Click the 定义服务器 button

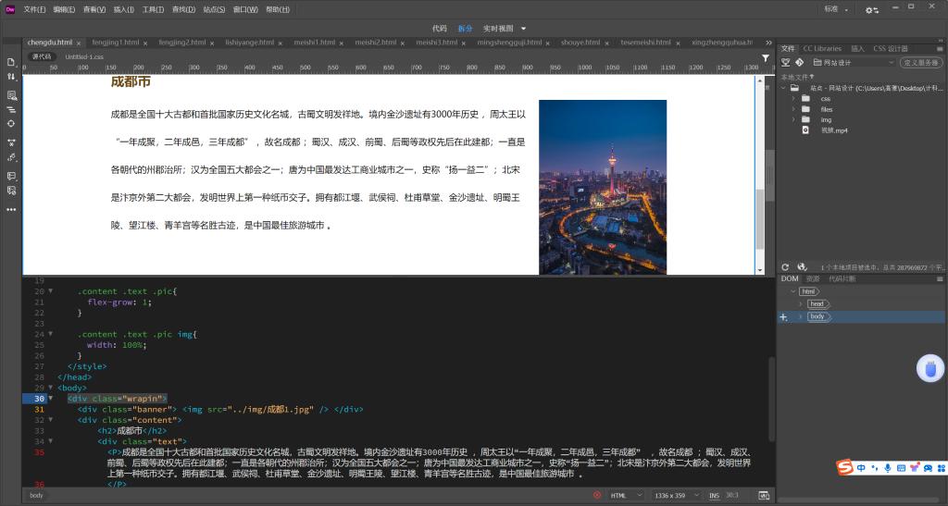point(921,62)
